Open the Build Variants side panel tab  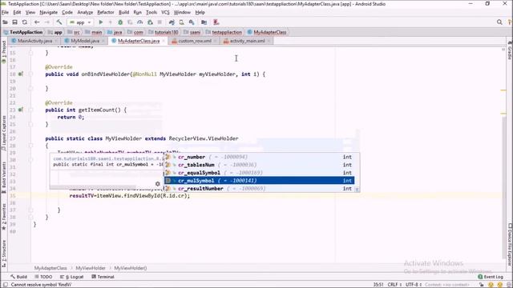[x=4, y=178]
